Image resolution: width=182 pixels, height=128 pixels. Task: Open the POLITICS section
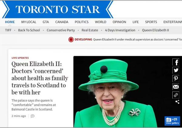(x=82, y=22)
